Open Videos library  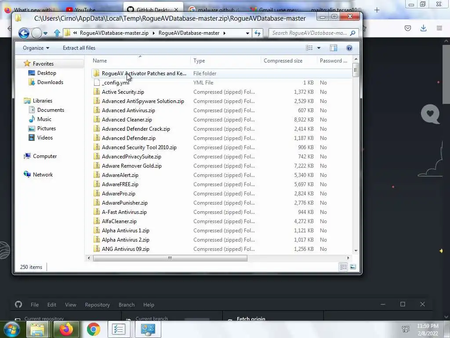tap(45, 138)
